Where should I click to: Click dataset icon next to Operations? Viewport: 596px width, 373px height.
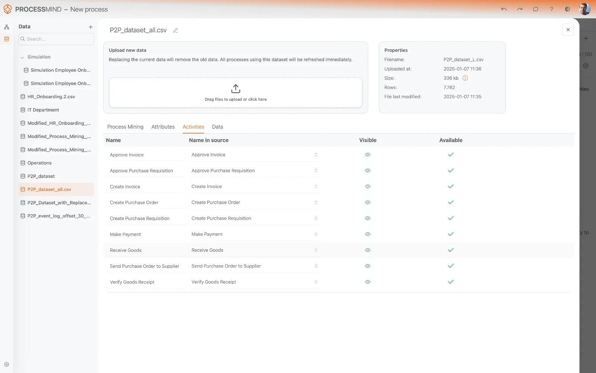click(23, 163)
